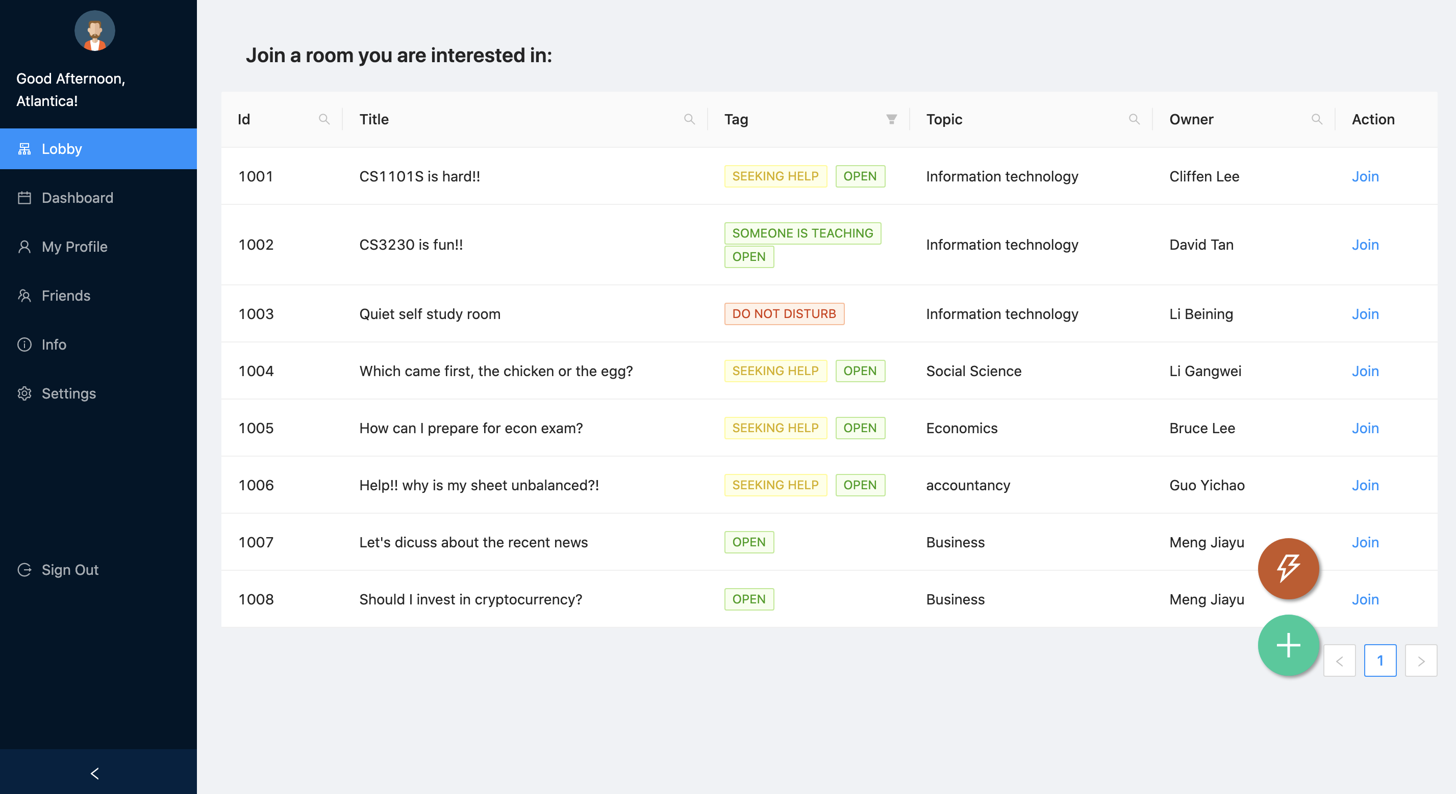The width and height of the screenshot is (1456, 794).
Task: Go to the next page arrow
Action: pos(1420,660)
